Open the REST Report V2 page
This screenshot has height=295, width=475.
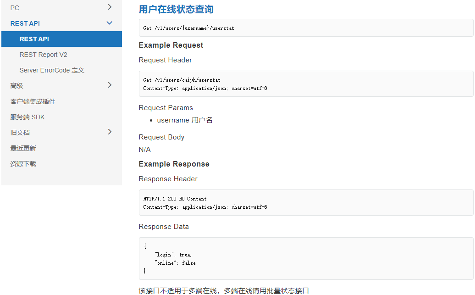coord(43,55)
